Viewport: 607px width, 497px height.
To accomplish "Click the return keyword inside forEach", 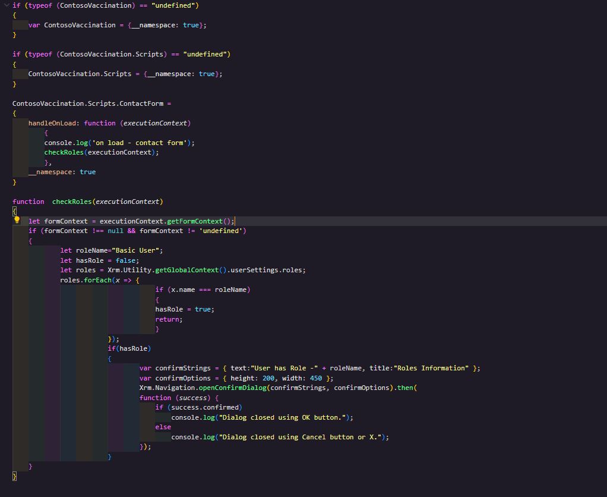I will pos(167,319).
